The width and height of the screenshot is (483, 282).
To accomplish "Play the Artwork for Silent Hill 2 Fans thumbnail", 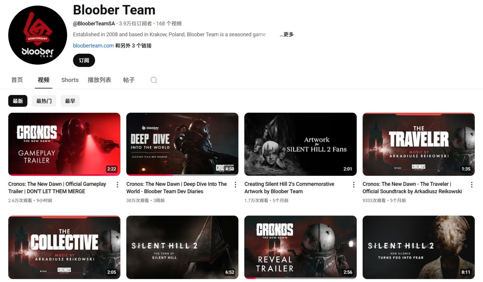I will tap(300, 144).
